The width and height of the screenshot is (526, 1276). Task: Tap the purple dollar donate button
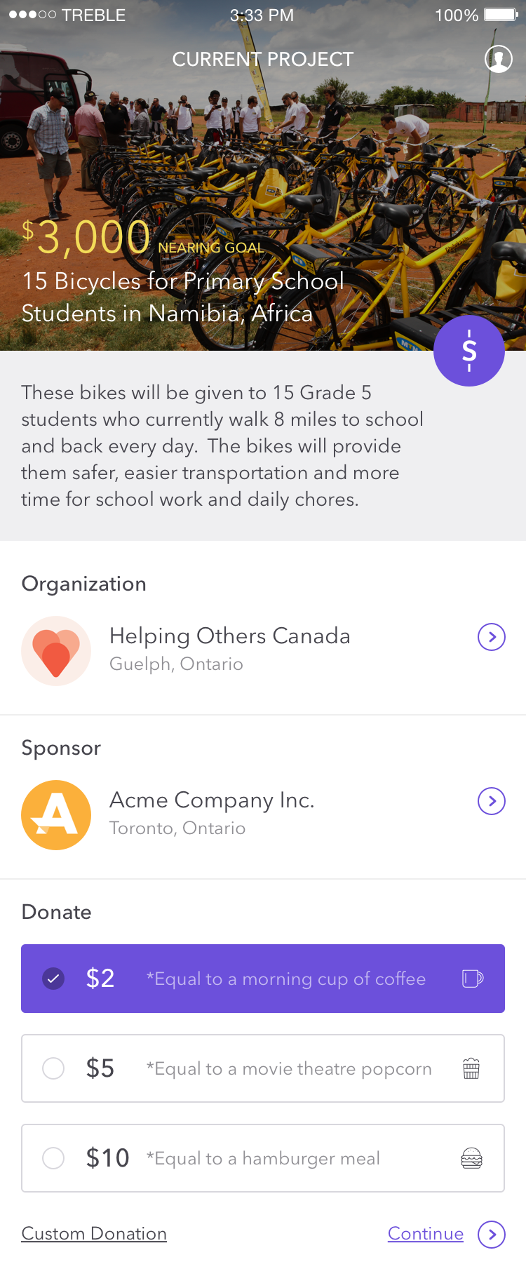469,351
